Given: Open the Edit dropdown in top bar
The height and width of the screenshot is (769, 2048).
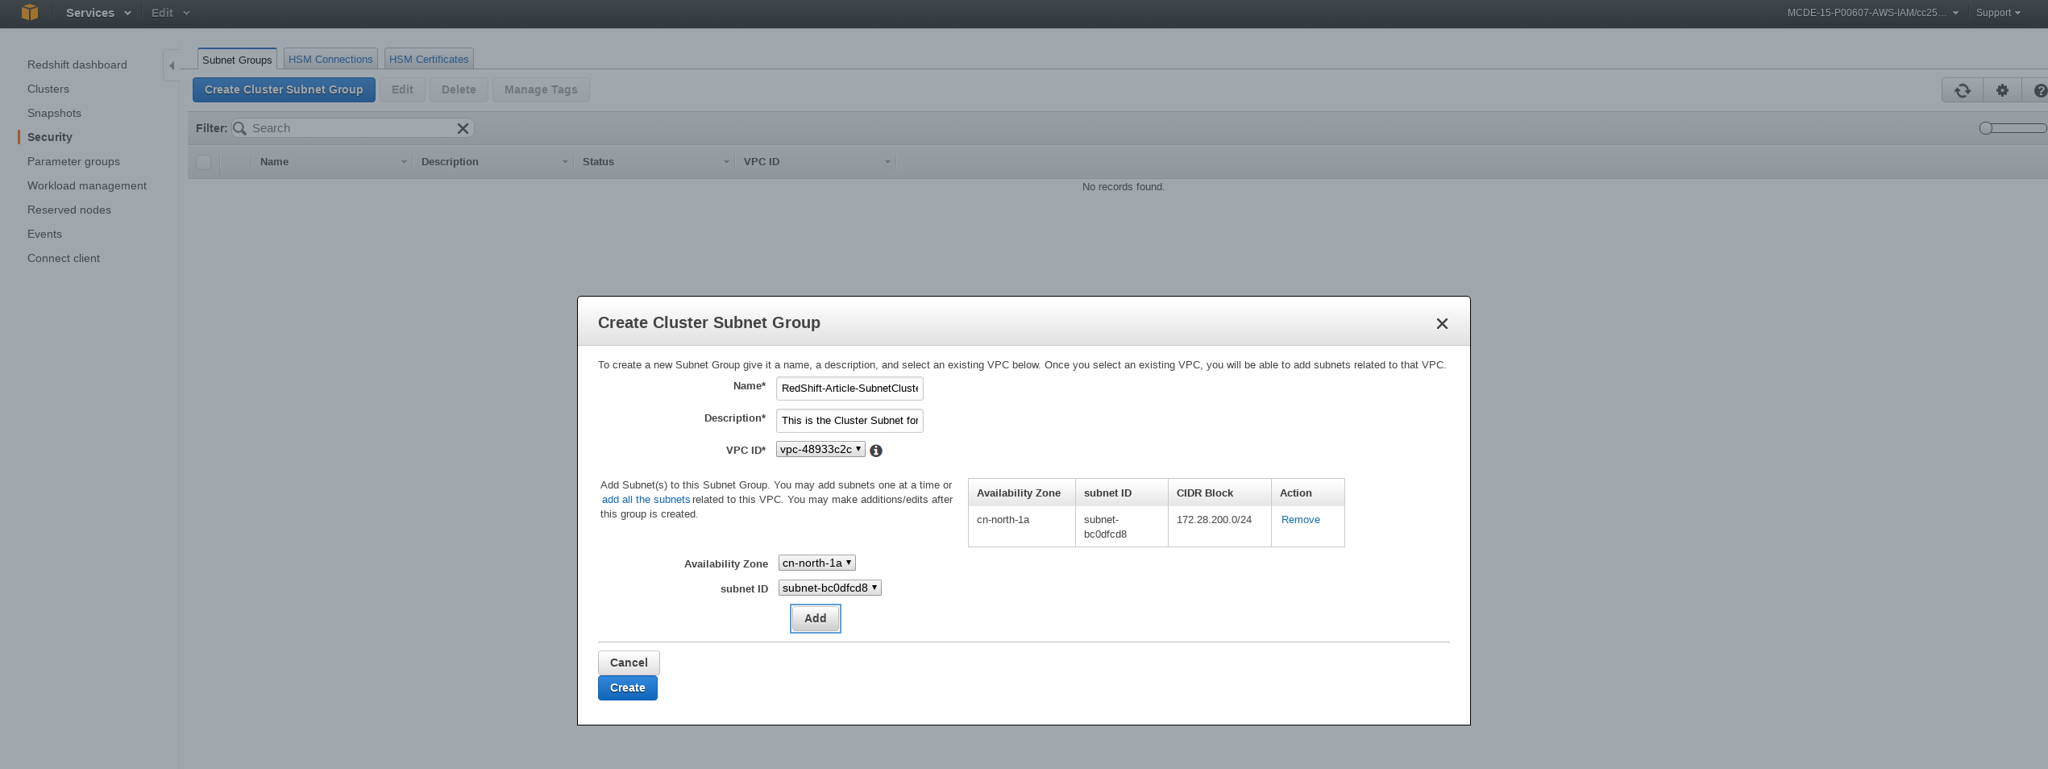Looking at the screenshot, I should coord(170,13).
